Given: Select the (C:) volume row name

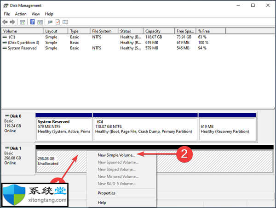Looking at the screenshot, I should (12, 37).
